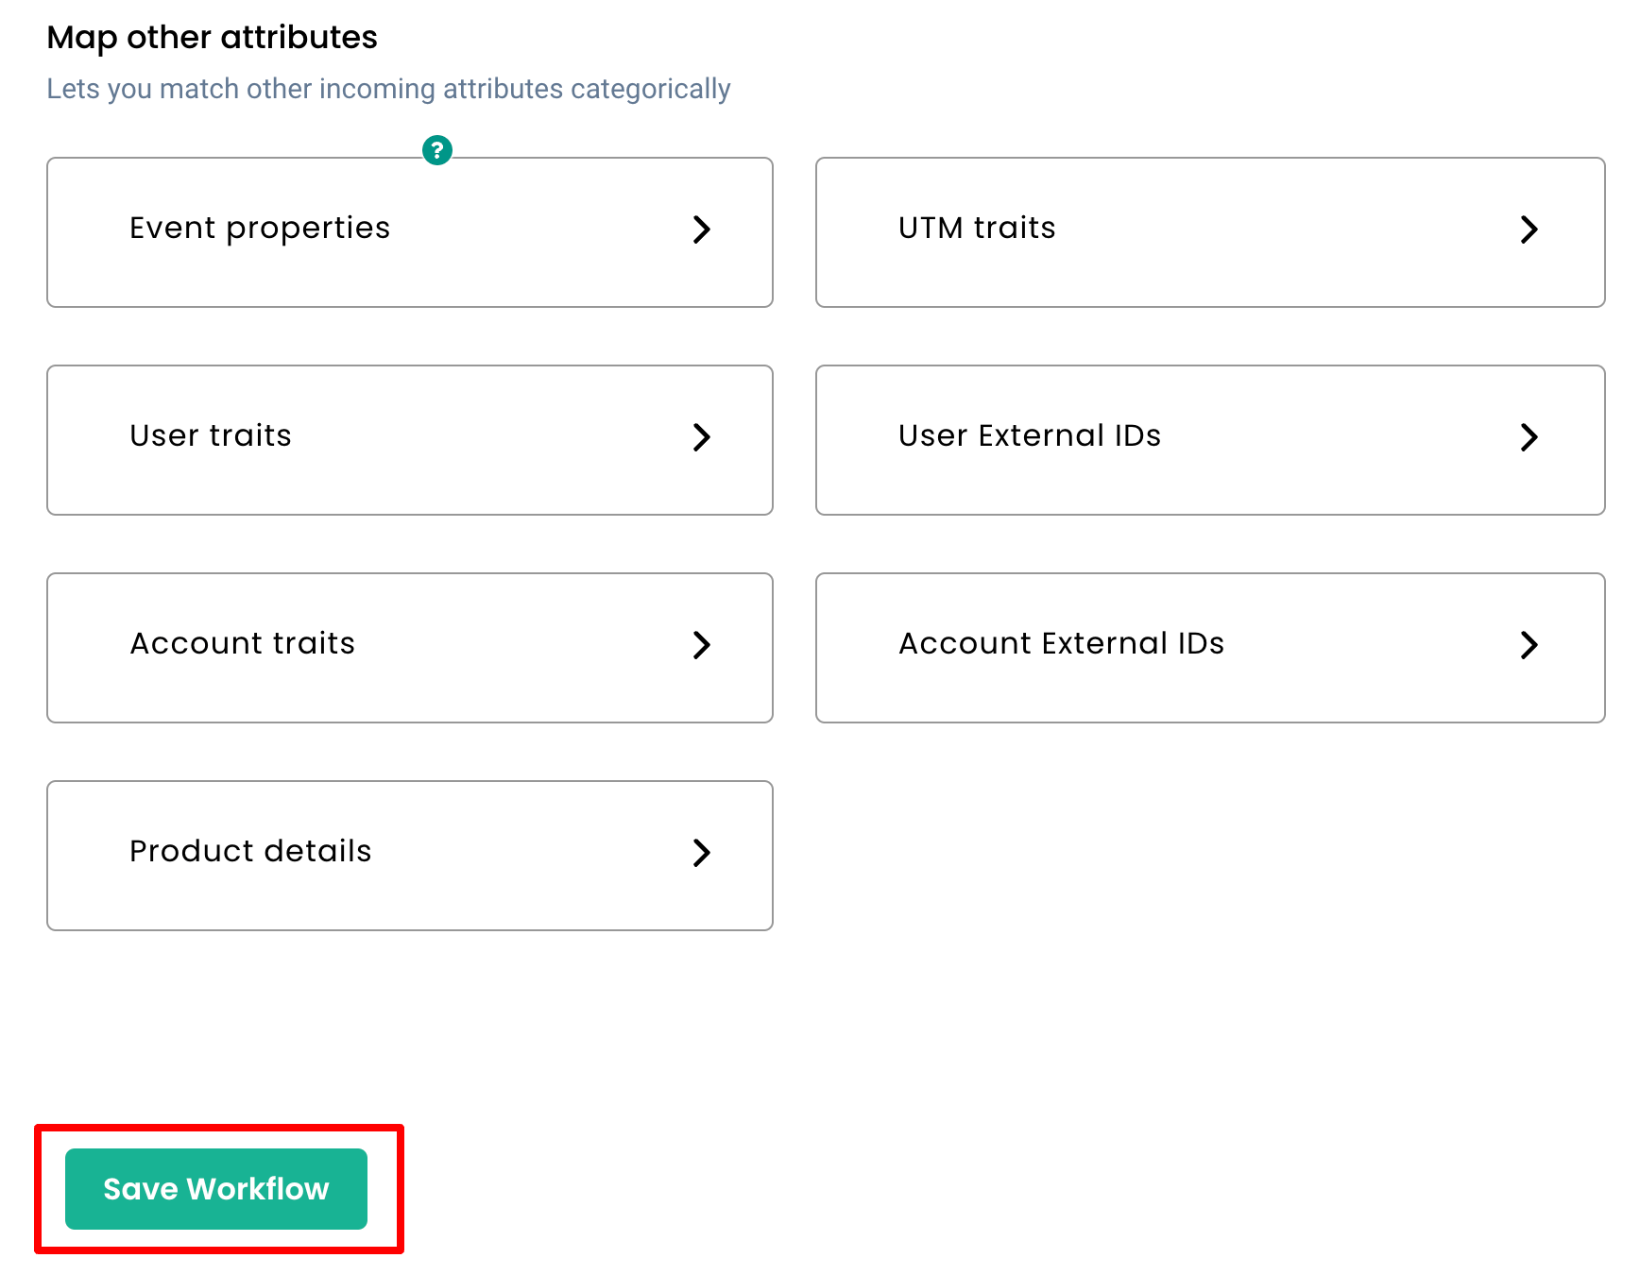Expand the Product details mapping section

click(409, 855)
